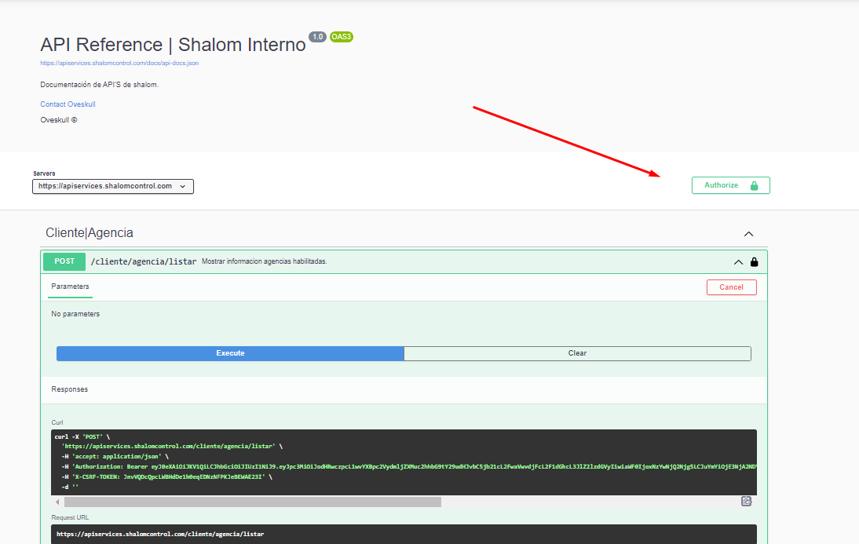Click the red Cancel button

(731, 287)
